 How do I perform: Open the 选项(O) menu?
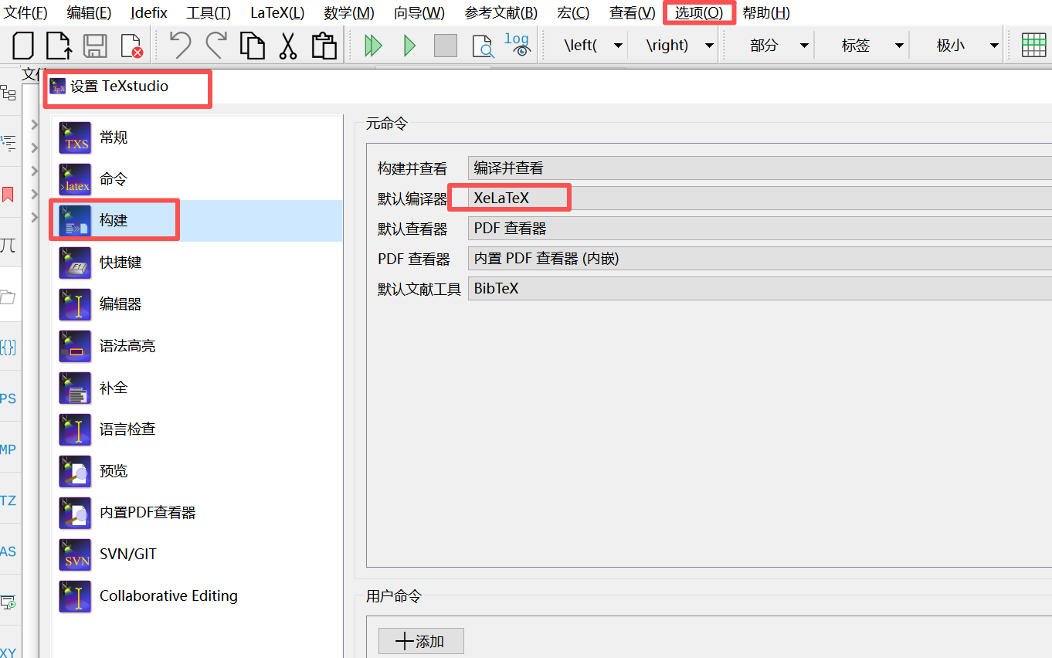(699, 13)
